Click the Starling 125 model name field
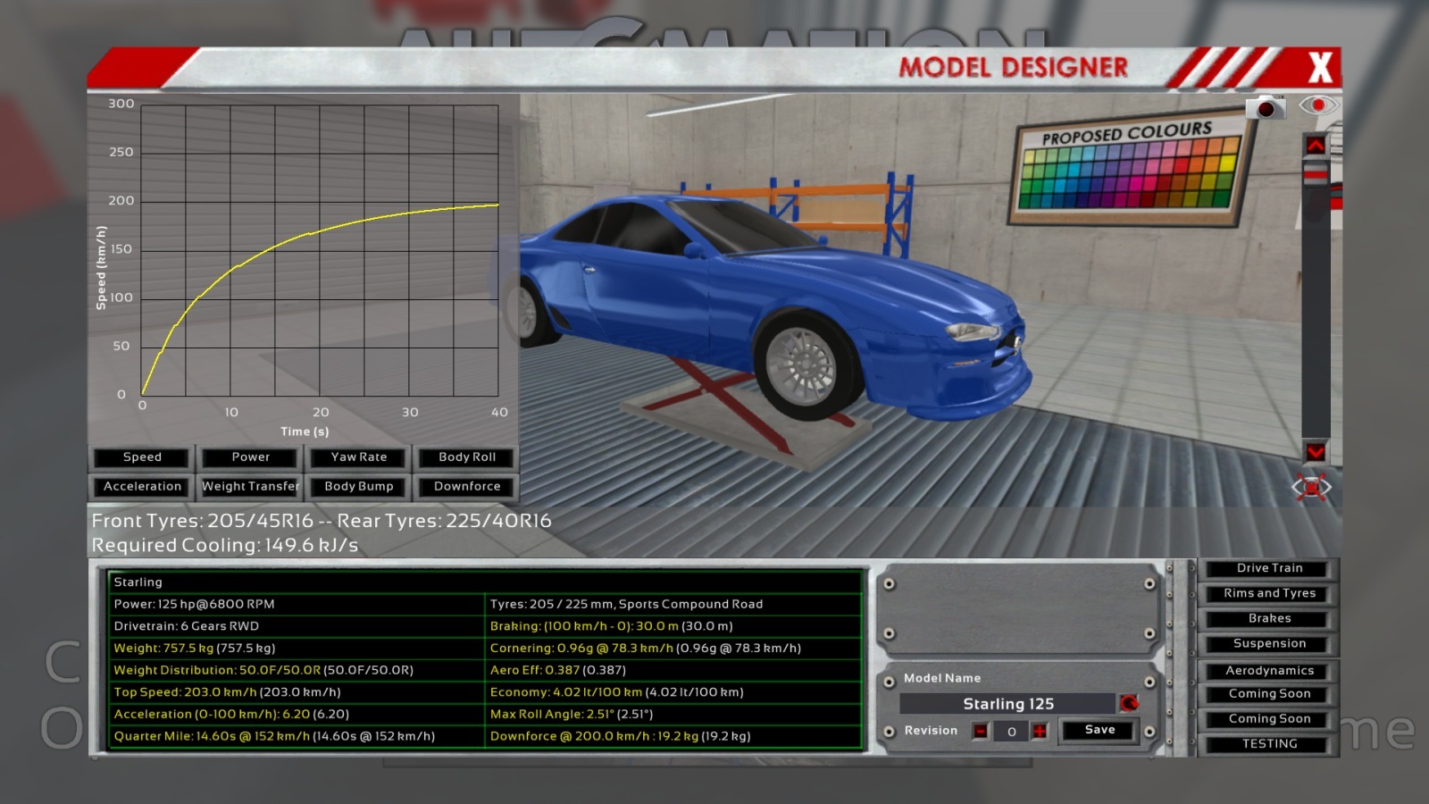 tap(1007, 704)
